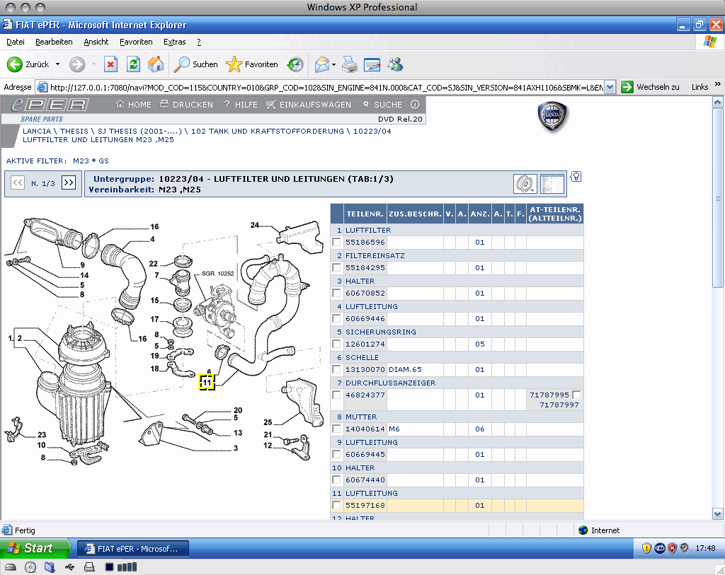Screen dimensions: 725x575
Task: Open the Windows Start menu
Action: 35,548
